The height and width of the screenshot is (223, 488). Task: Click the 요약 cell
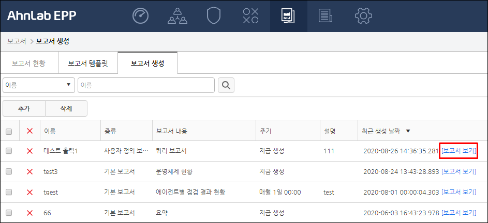tap(162, 213)
